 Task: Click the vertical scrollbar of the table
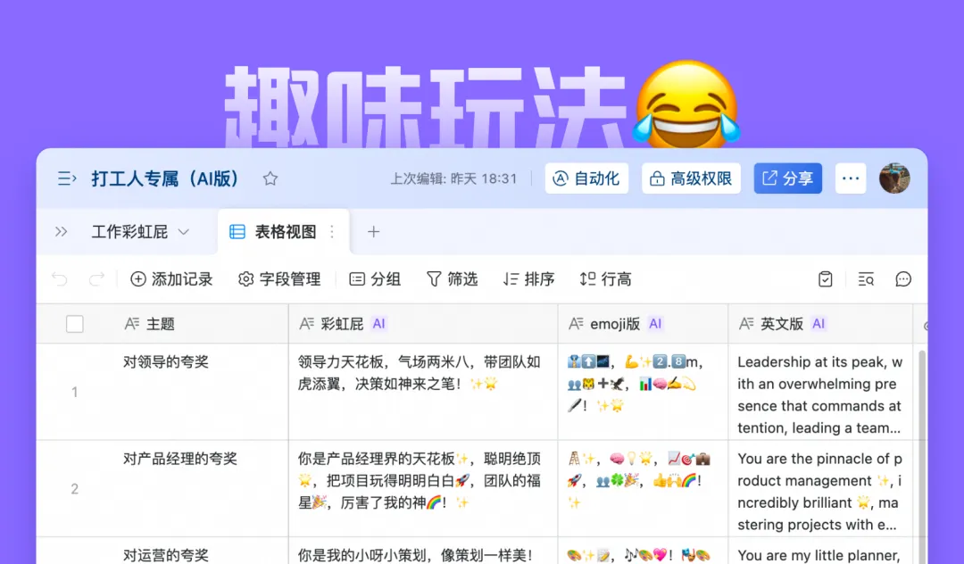921,456
